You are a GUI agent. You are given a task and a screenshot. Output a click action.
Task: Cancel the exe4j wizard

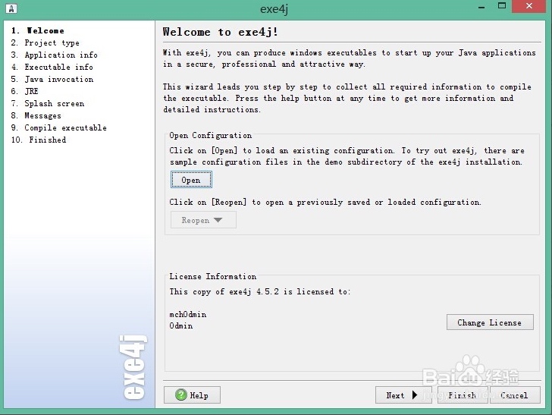point(514,395)
